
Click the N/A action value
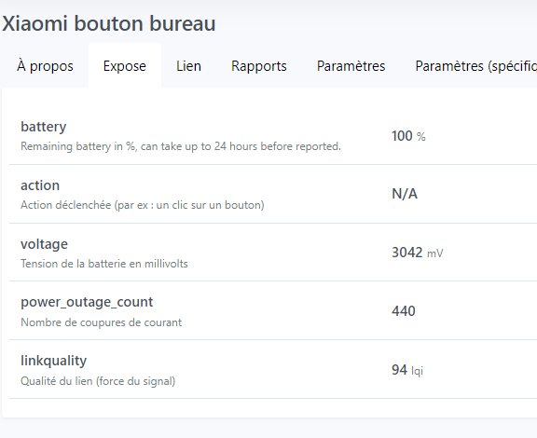tap(405, 194)
